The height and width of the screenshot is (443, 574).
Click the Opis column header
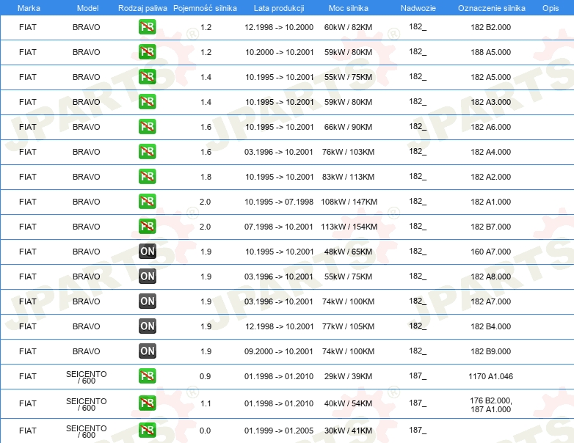551,8
